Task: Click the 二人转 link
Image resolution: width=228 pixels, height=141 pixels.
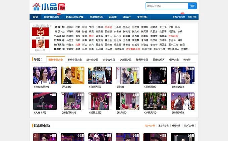Action: (x=109, y=49)
